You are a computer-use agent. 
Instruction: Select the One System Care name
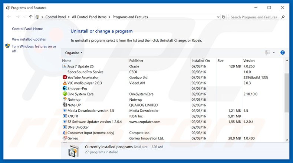(80, 94)
